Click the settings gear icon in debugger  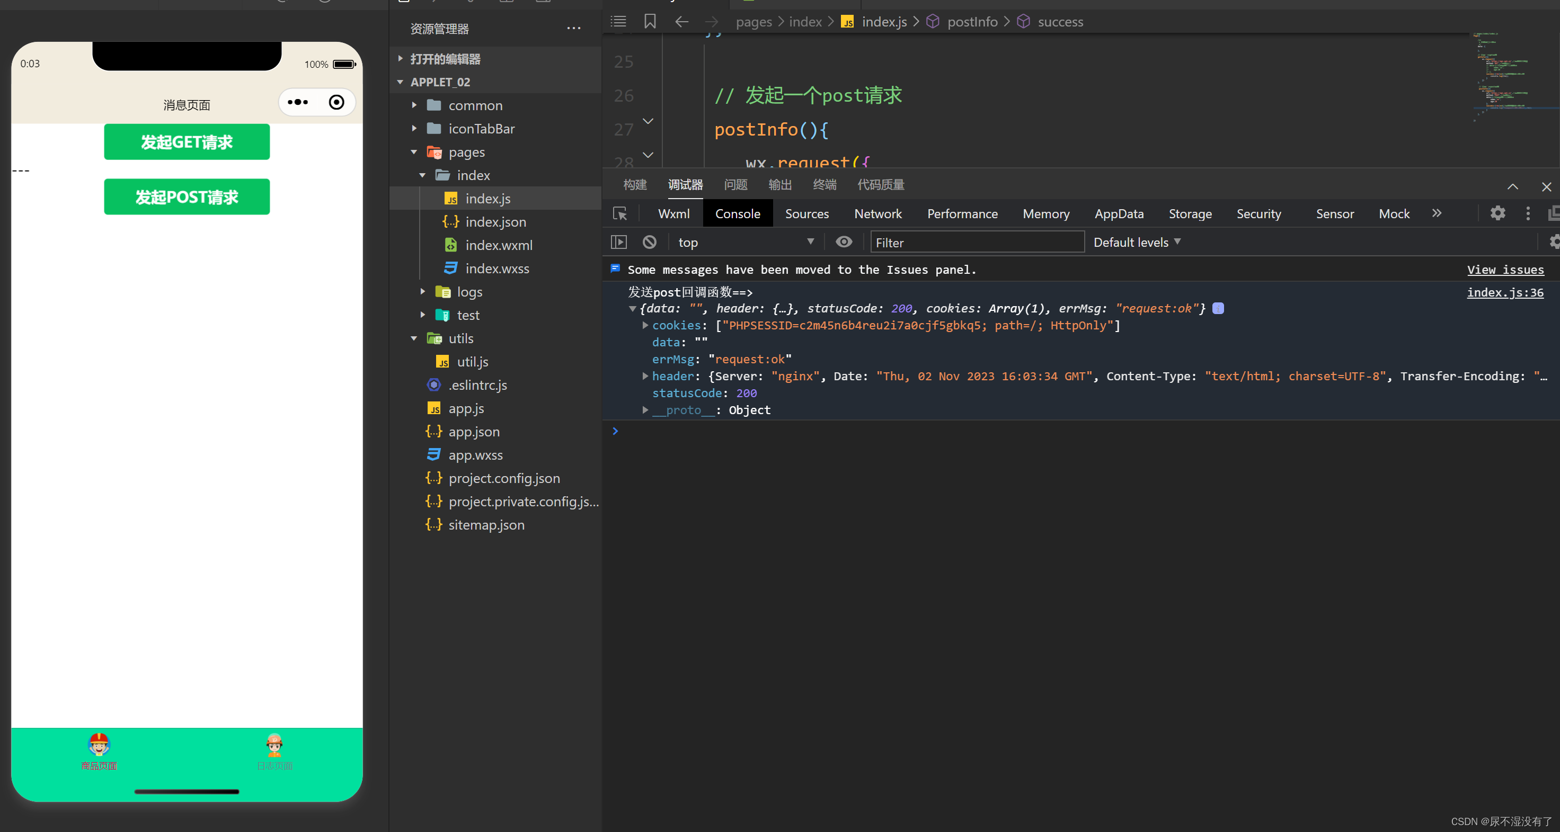1498,213
